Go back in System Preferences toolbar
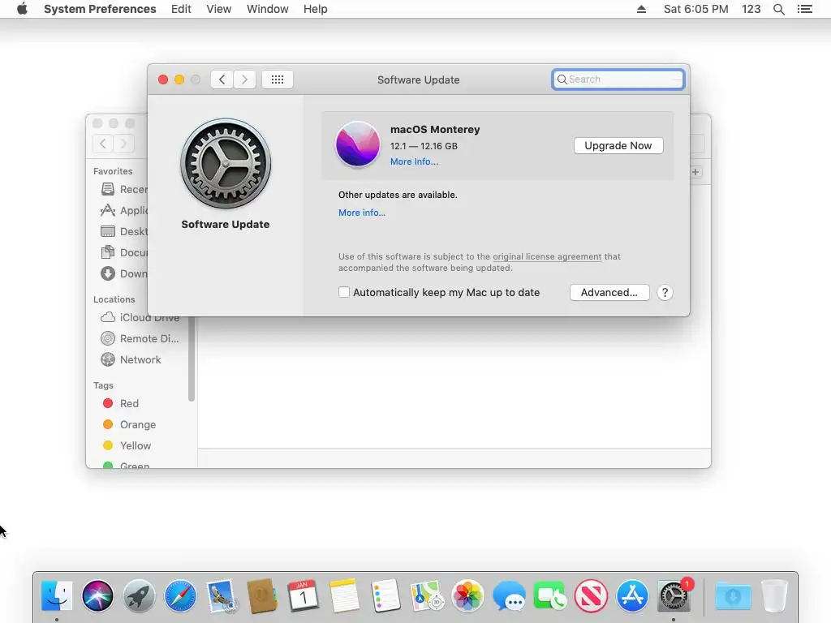Image resolution: width=831 pixels, height=623 pixels. pos(222,79)
